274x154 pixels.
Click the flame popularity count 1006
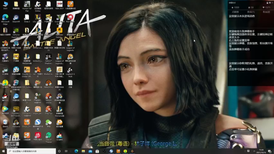[235, 7]
